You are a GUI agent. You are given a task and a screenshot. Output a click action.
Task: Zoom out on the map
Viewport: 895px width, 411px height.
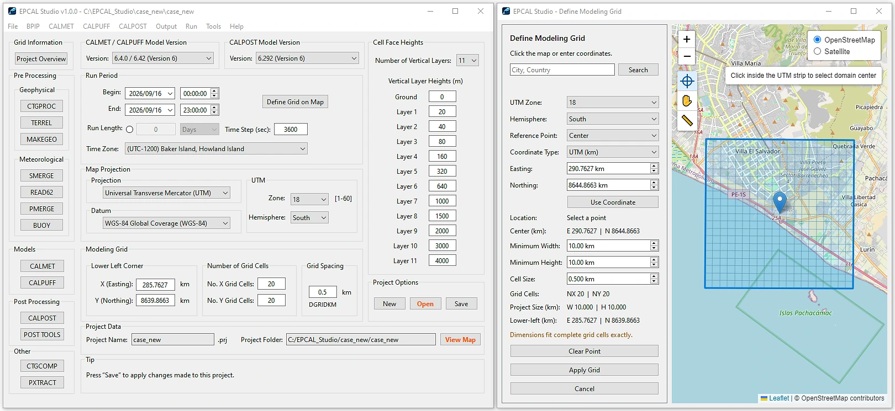tap(687, 56)
